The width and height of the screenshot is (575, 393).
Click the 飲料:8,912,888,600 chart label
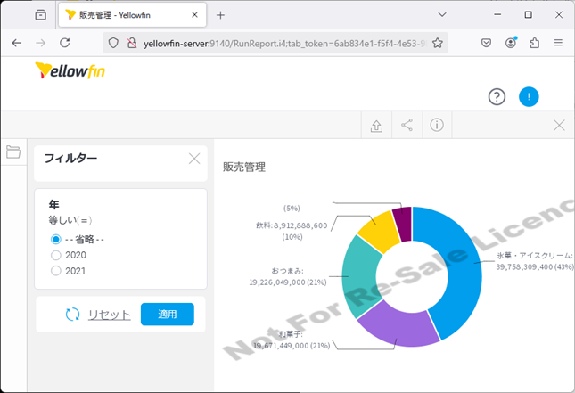point(292,225)
